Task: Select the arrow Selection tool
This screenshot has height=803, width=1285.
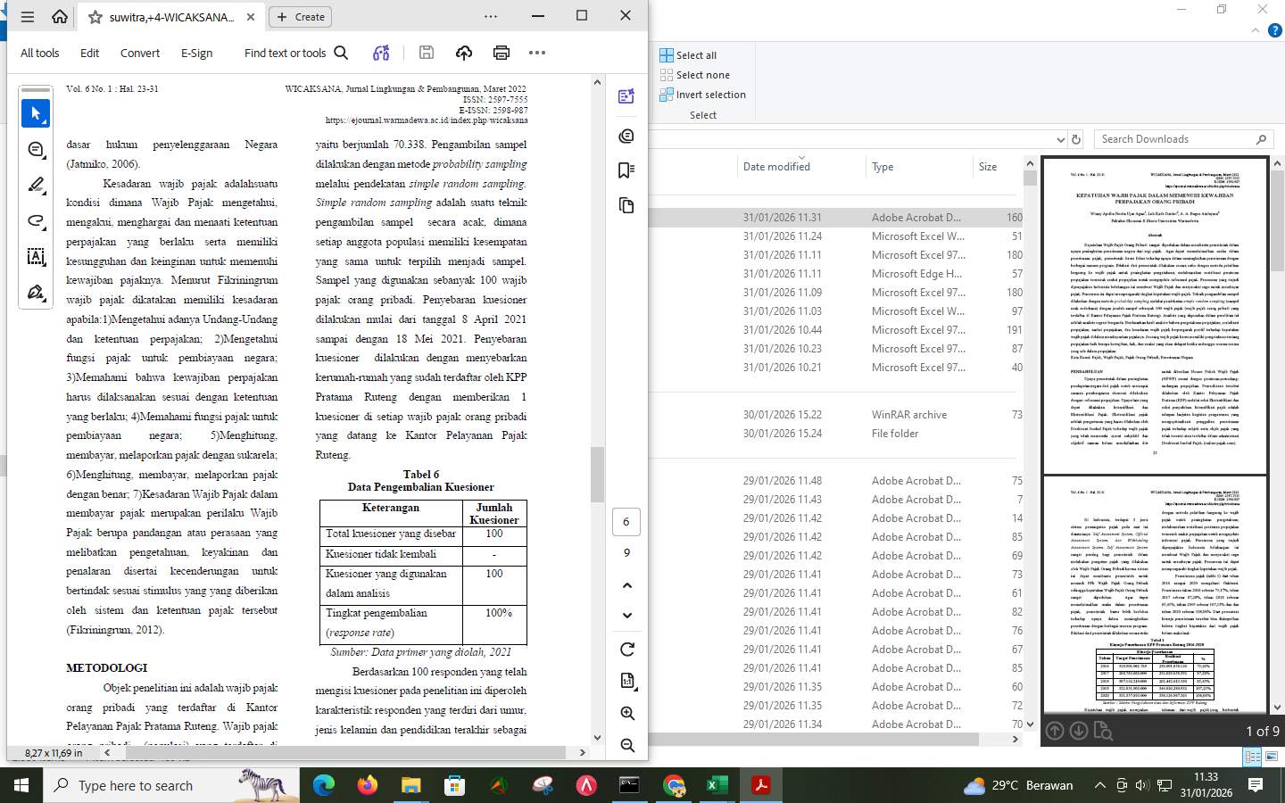Action: click(x=35, y=113)
